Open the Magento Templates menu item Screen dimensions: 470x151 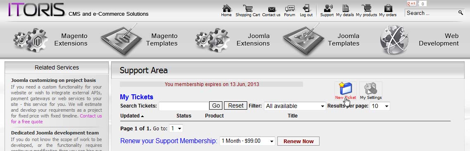pyautogui.click(x=162, y=40)
